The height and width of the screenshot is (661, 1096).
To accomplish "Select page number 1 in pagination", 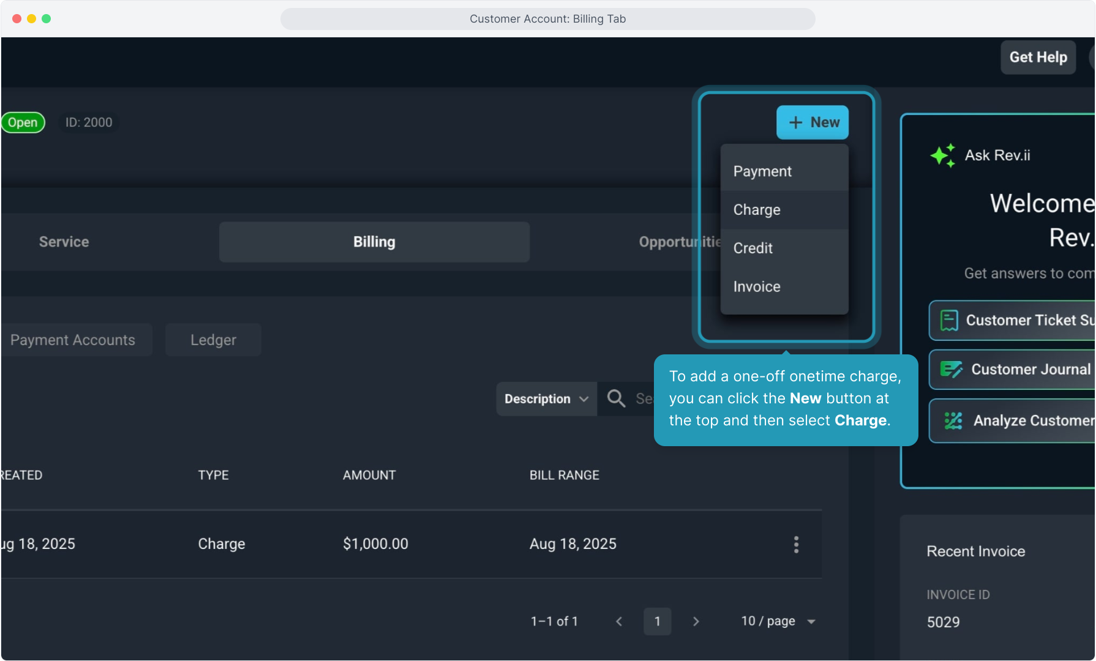I will click(x=657, y=621).
